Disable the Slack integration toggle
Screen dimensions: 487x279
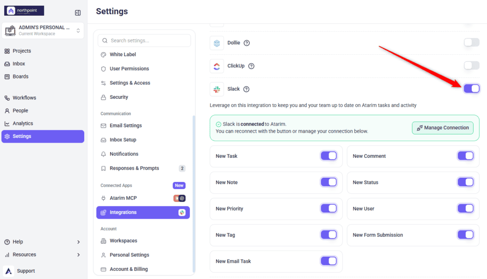[x=471, y=88]
